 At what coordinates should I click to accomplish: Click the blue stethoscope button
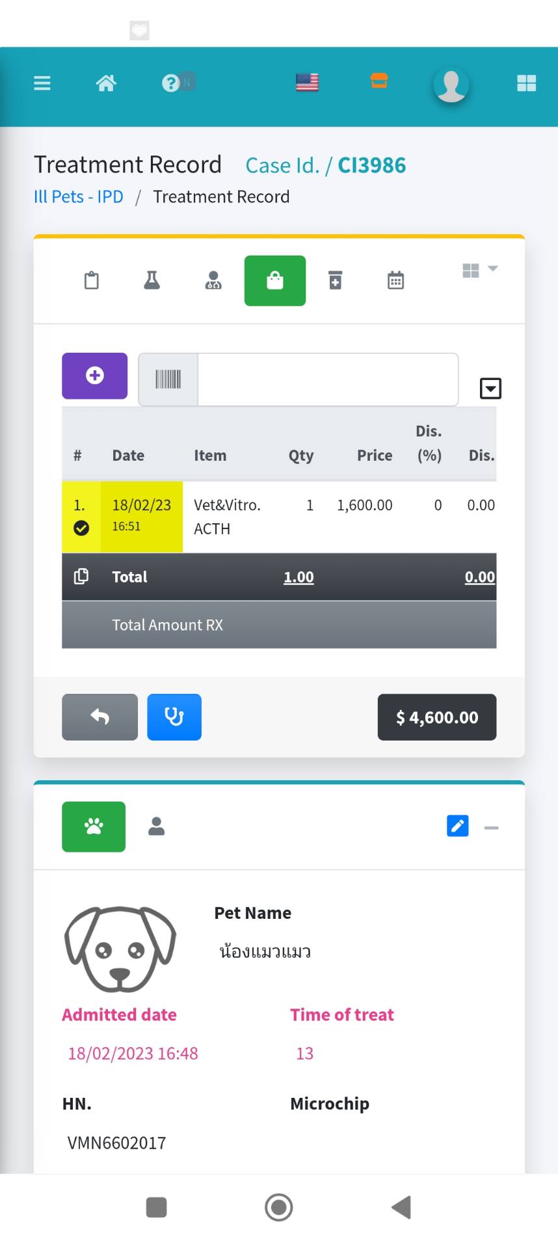(174, 717)
